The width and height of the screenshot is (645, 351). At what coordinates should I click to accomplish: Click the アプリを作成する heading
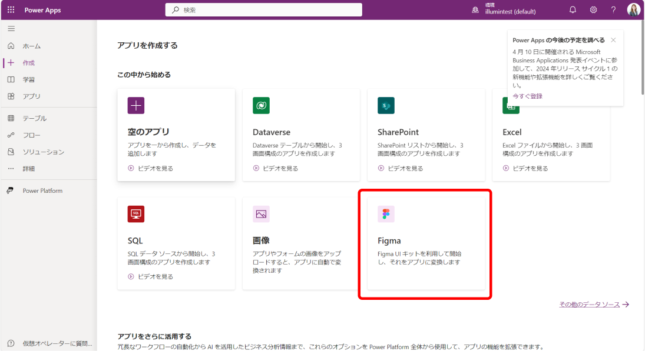pos(147,46)
